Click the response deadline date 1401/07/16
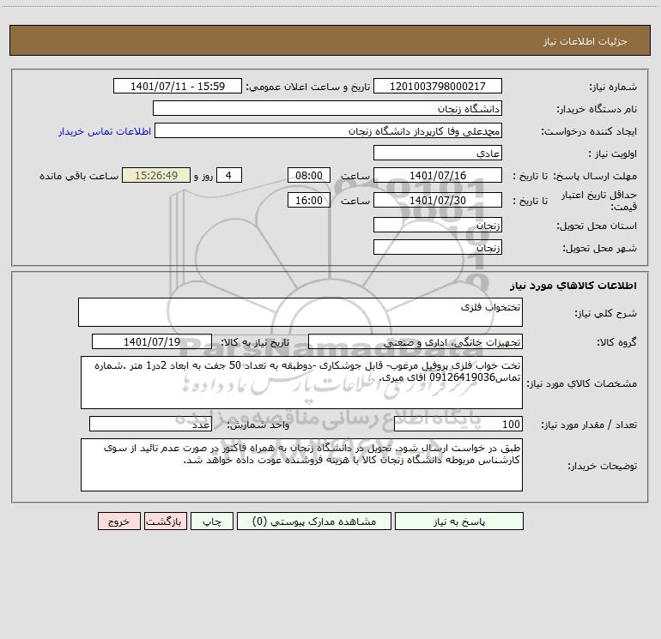 click(x=438, y=175)
